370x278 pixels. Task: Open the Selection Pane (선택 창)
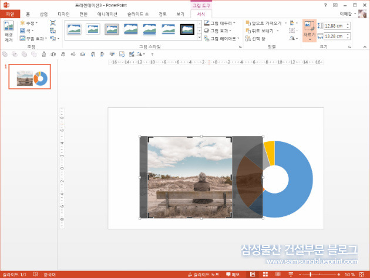[255, 38]
